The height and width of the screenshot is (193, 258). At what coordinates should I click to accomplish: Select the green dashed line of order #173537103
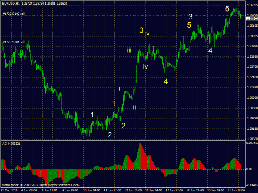click(123, 16)
